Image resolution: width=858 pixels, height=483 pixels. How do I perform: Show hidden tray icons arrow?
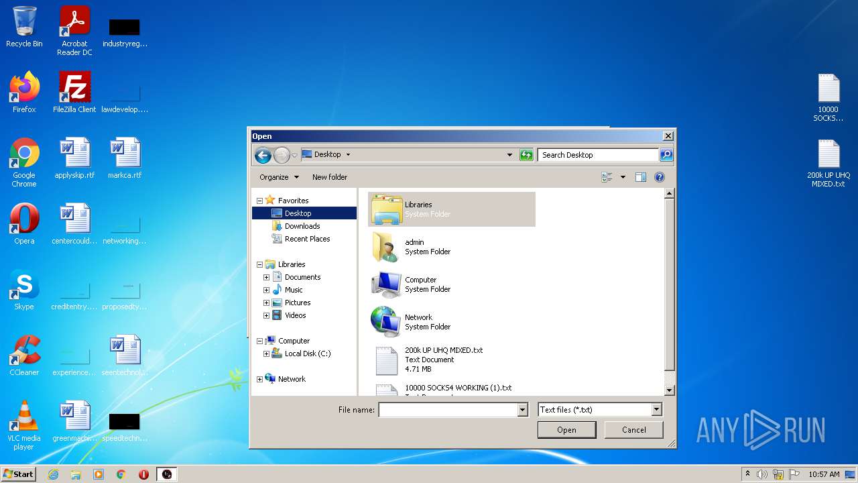pos(747,474)
